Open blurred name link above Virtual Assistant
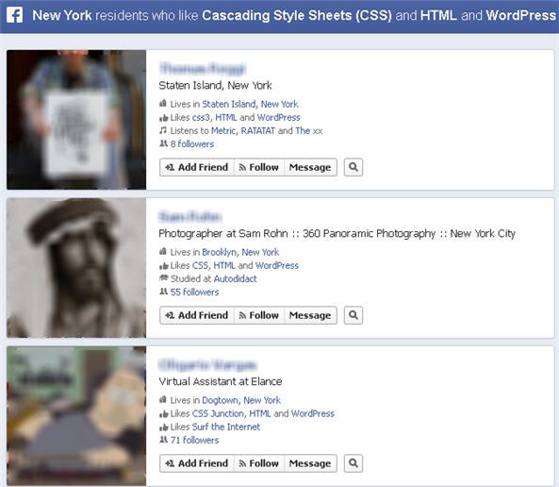The image size is (559, 487). [x=207, y=364]
